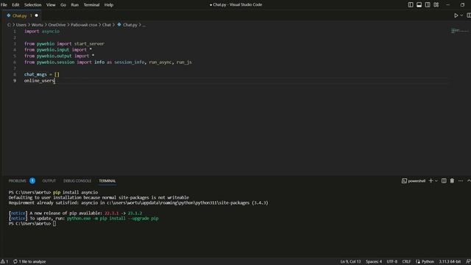
Task: Split editor right icon
Action: tap(469, 15)
